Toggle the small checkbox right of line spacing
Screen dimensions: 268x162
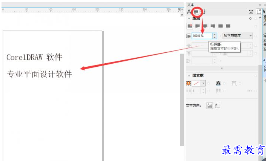point(220,36)
